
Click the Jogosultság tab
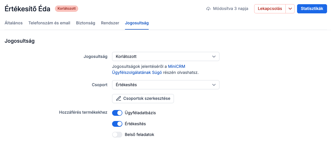[137, 23]
